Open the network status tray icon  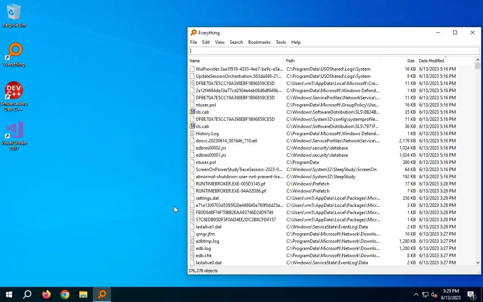425,294
